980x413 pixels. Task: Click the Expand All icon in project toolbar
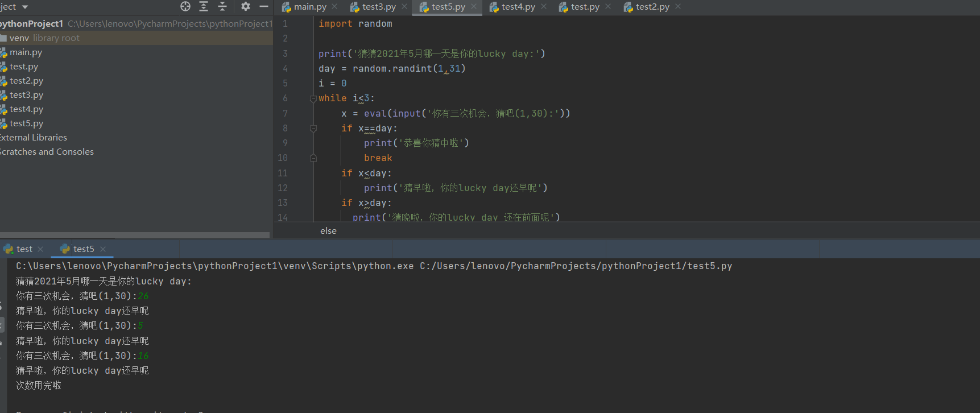point(204,6)
